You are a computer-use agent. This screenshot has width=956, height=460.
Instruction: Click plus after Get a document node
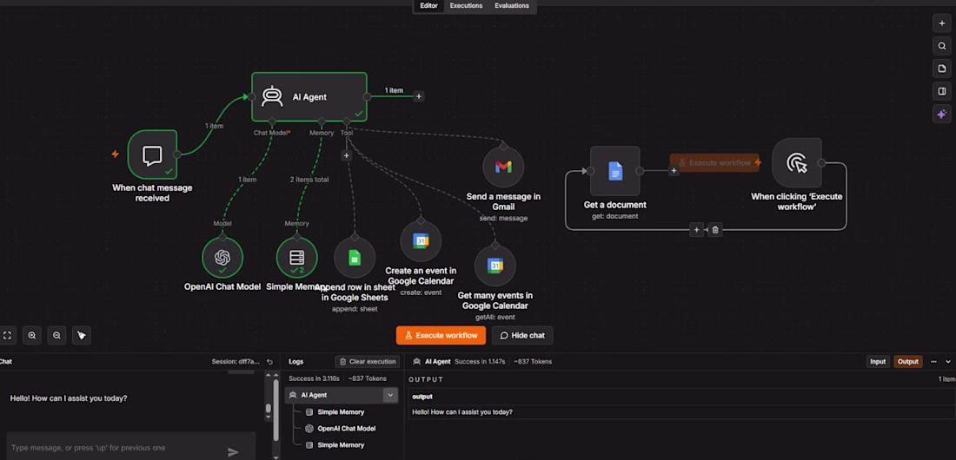click(x=674, y=171)
